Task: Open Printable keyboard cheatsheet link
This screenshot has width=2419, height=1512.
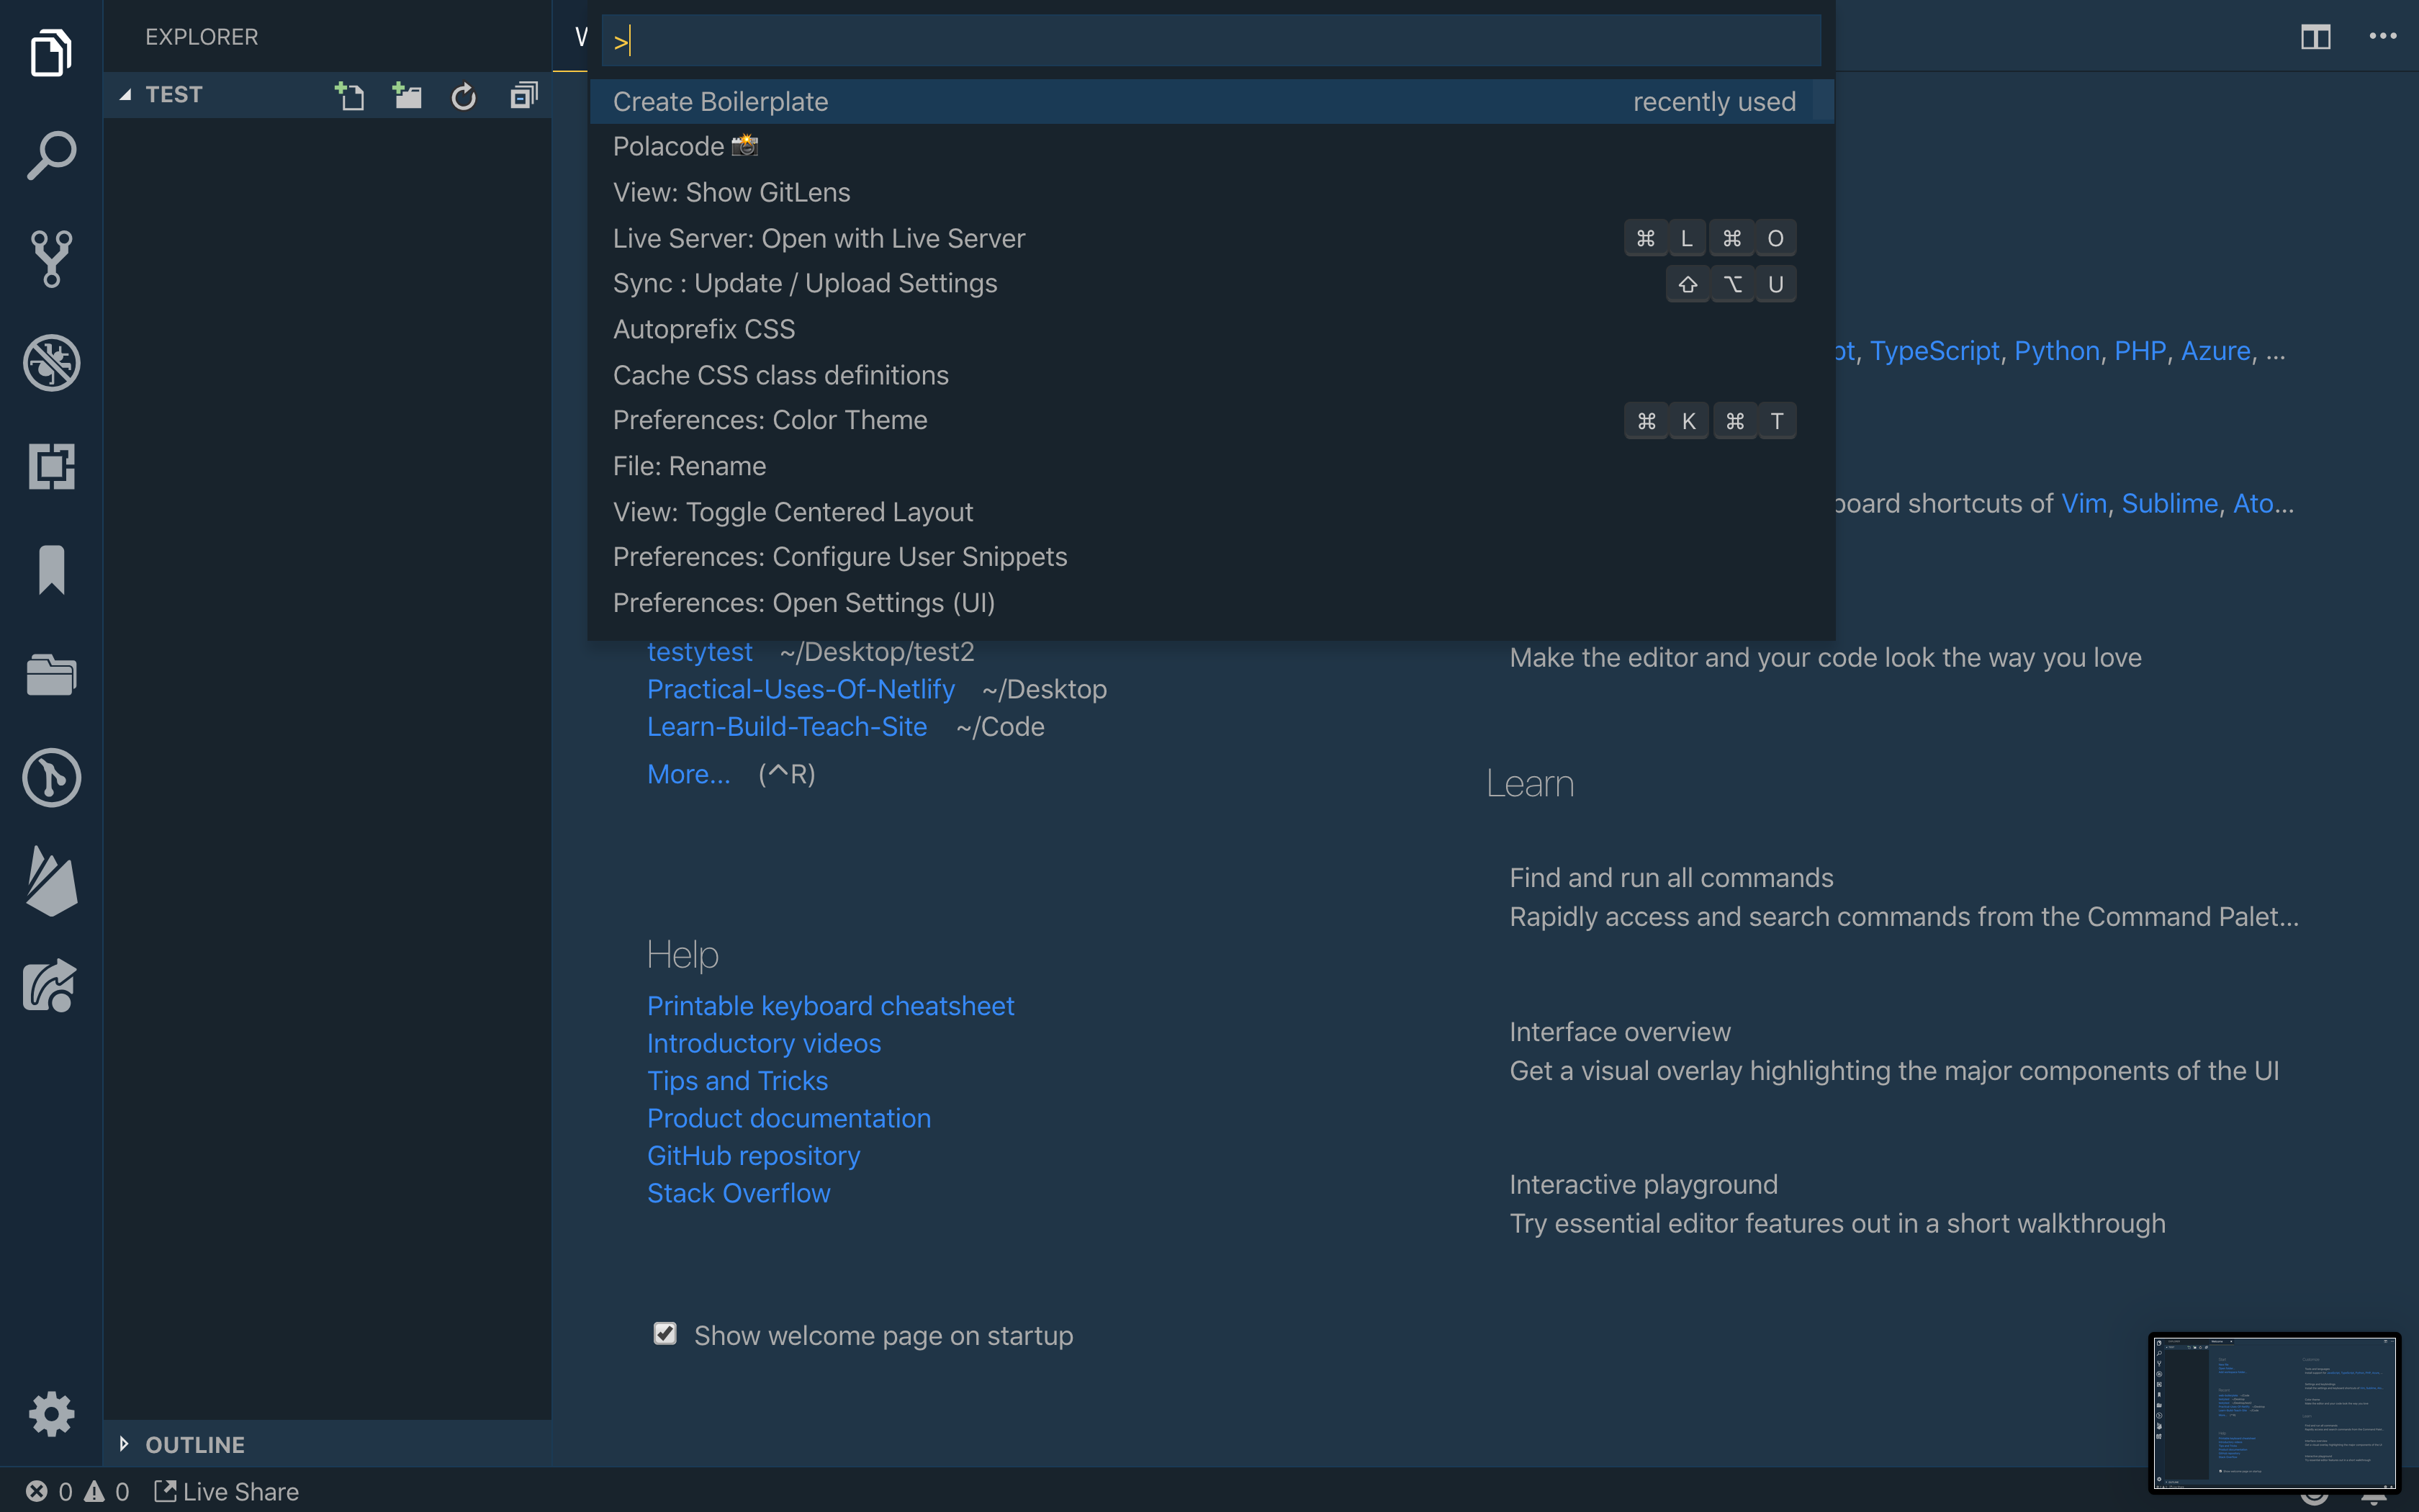Action: 831,1006
